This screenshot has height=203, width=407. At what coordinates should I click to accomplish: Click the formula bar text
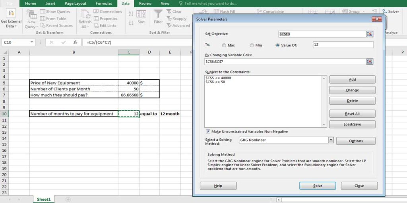(99, 42)
